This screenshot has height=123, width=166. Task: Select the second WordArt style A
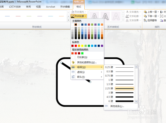click(105, 16)
